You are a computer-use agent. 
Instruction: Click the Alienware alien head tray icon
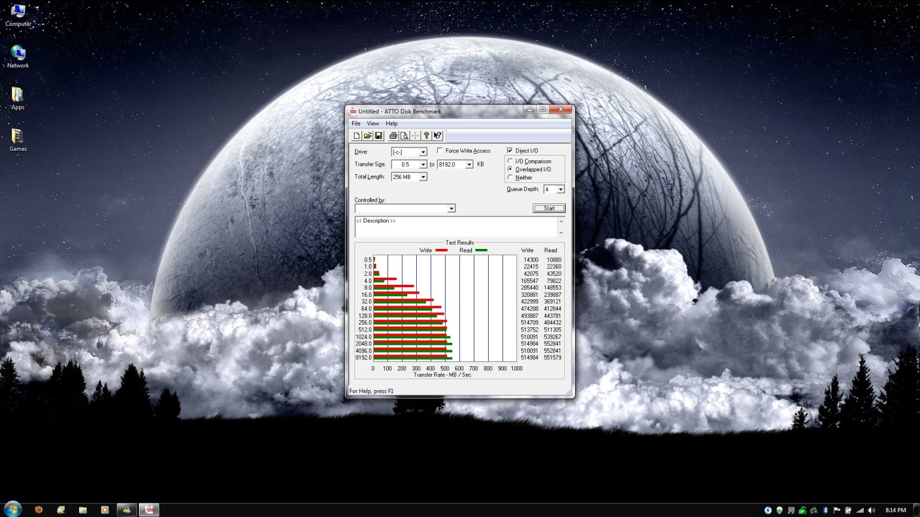coord(779,510)
